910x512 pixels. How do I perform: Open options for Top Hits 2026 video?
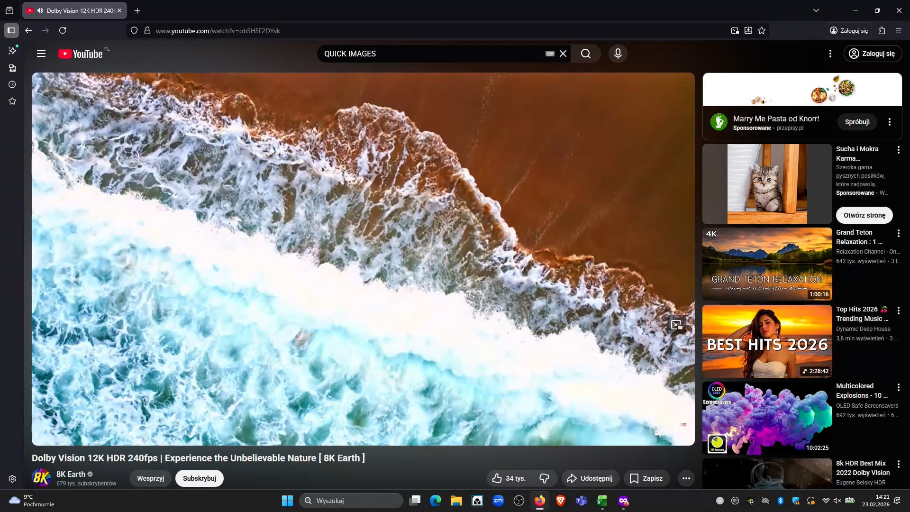(898, 311)
